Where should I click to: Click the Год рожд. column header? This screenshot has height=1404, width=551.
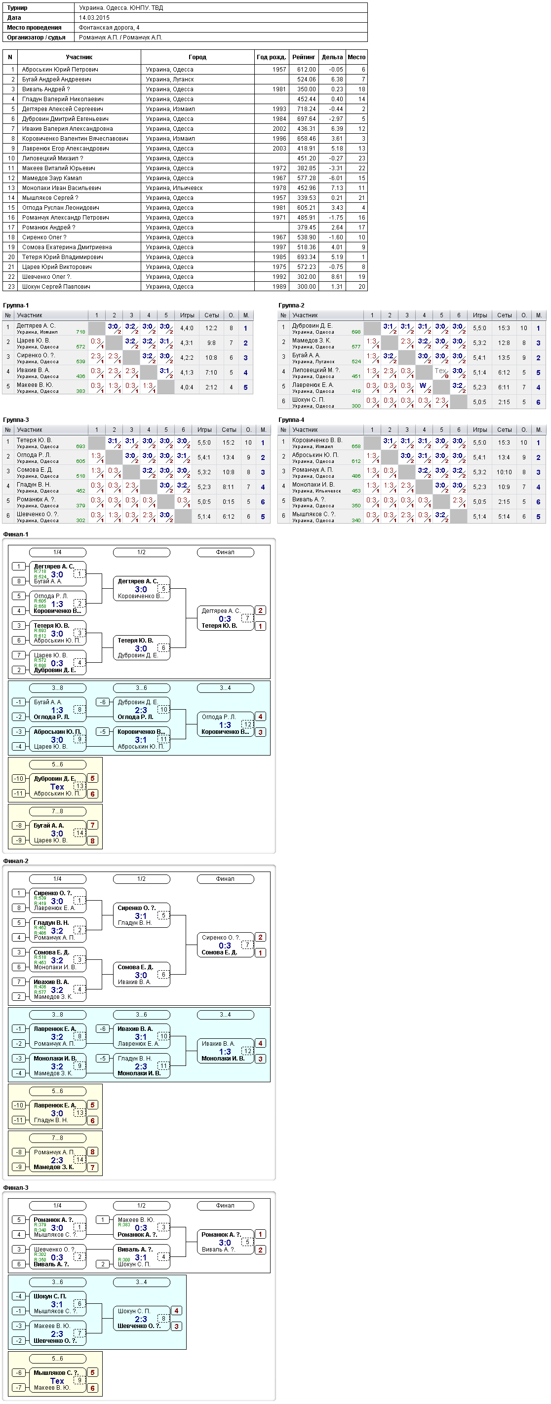pos(271,57)
